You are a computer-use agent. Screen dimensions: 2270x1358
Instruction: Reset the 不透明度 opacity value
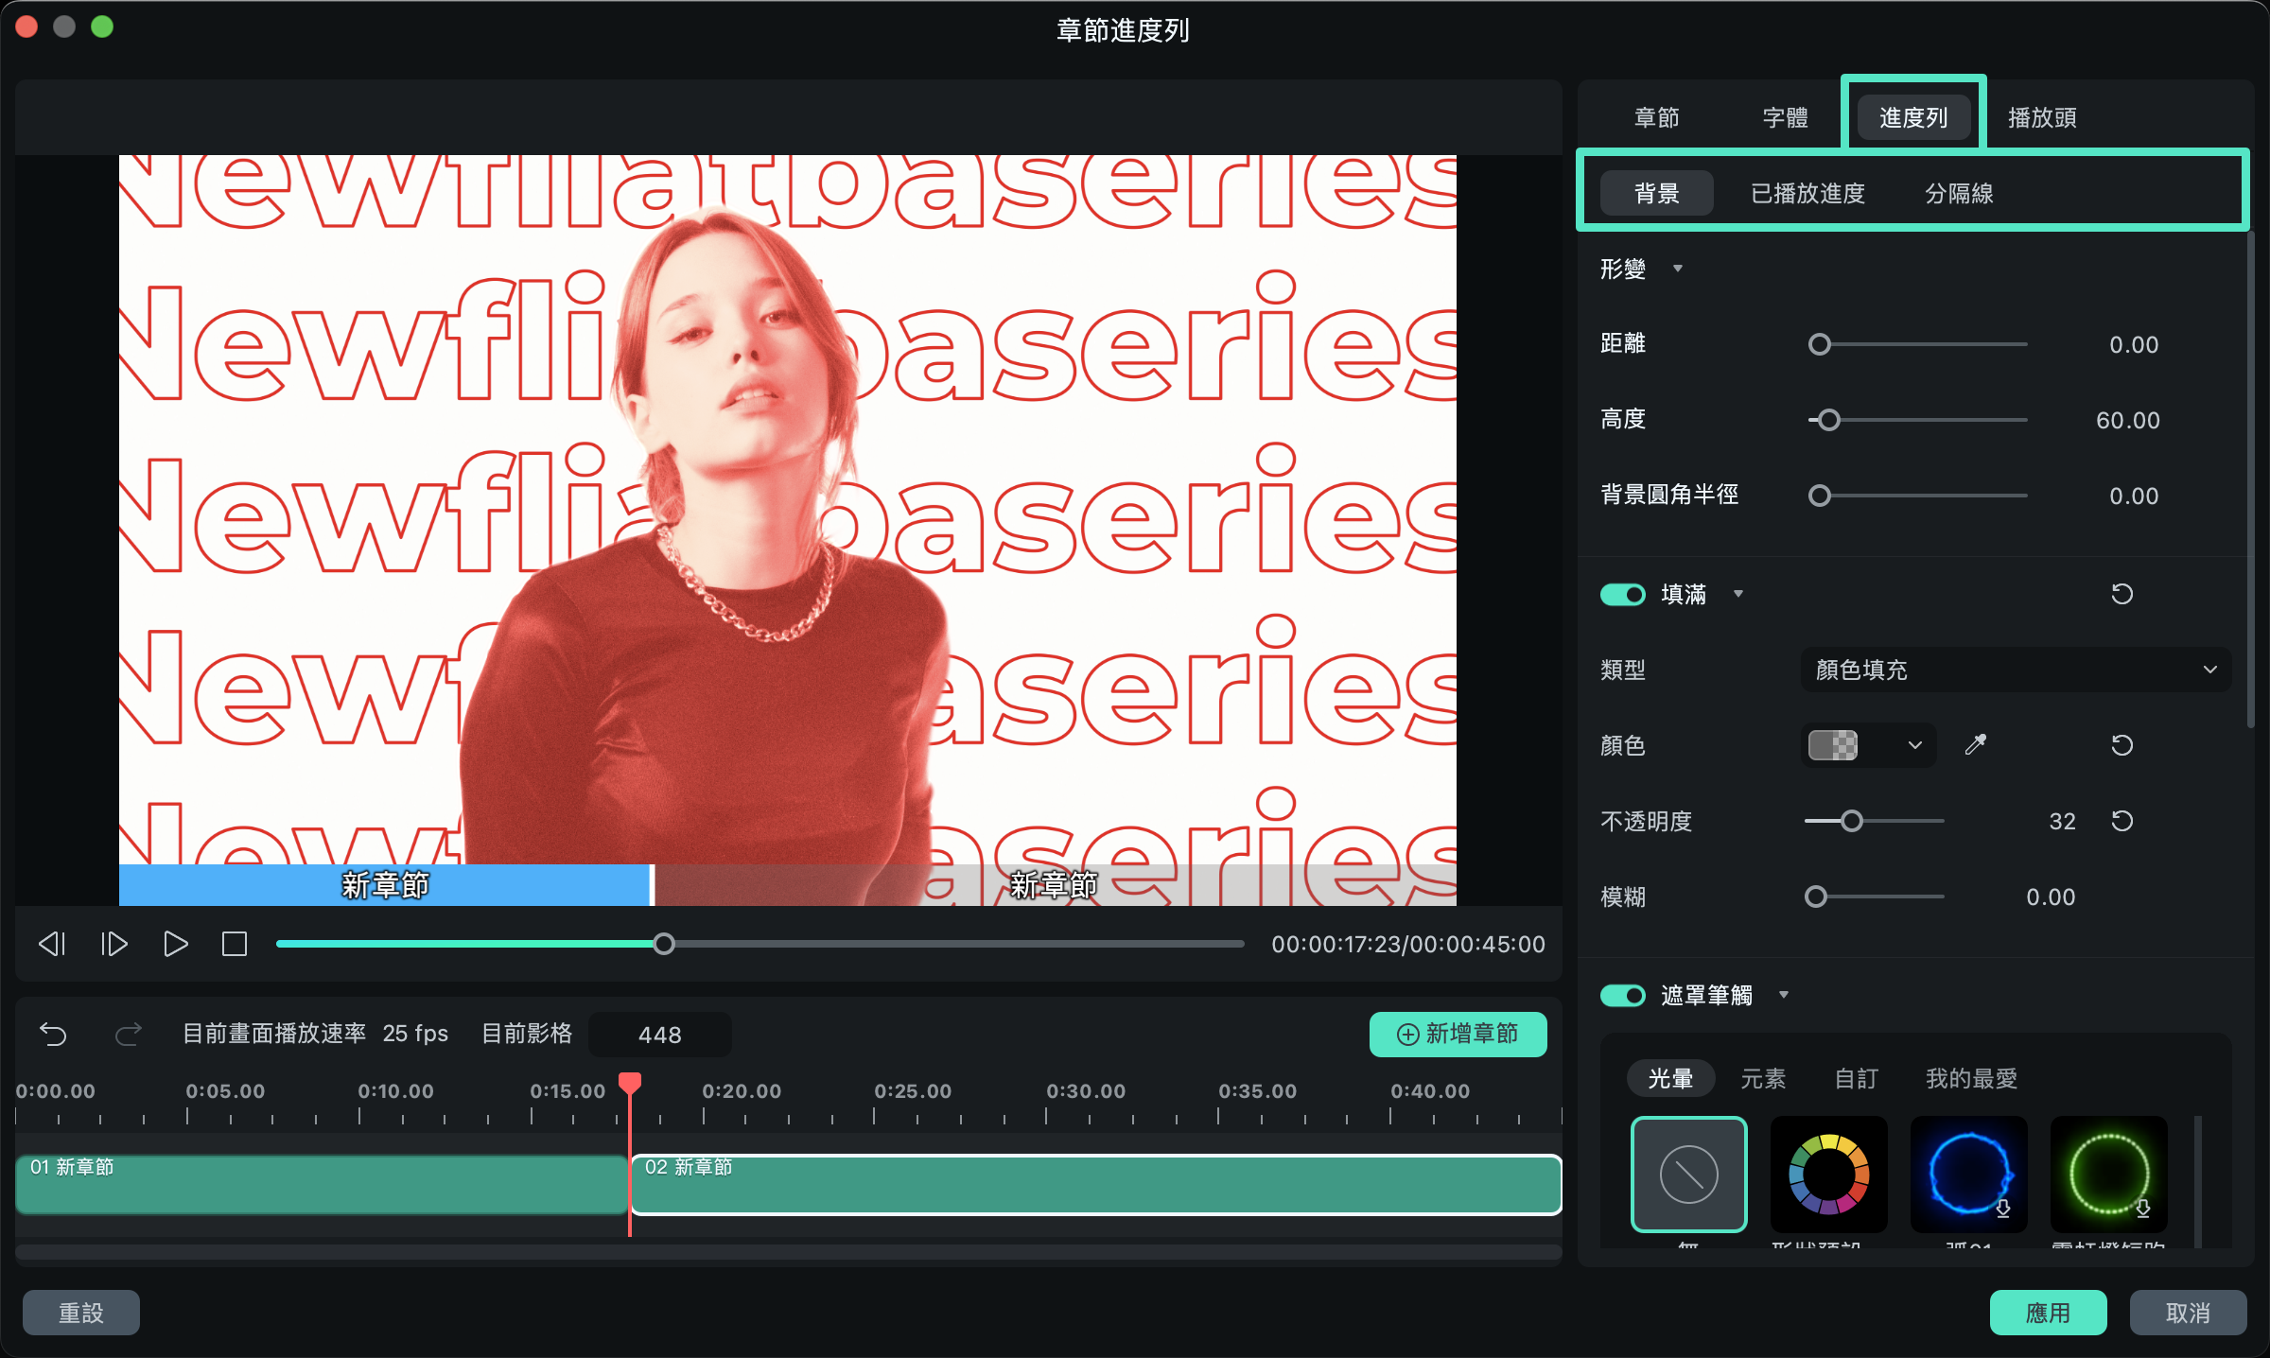[2122, 821]
